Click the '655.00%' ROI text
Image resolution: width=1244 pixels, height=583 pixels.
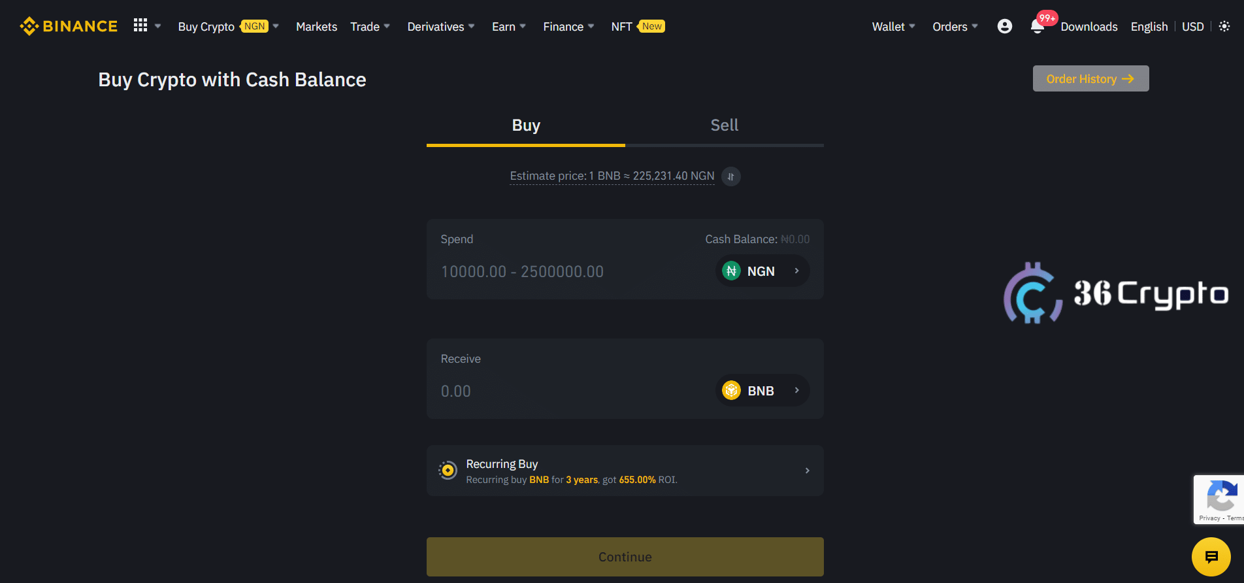coord(637,480)
